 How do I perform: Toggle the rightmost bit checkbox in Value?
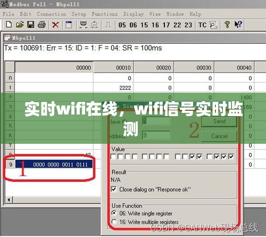pyautogui.click(x=231, y=157)
